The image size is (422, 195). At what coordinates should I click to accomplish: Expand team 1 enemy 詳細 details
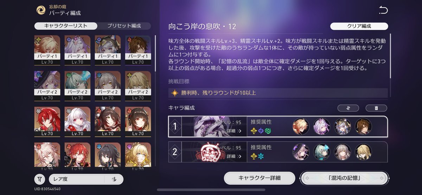coord(234,131)
